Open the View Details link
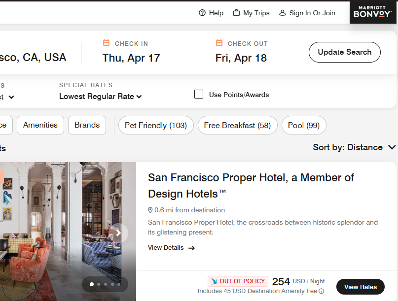The width and height of the screenshot is (398, 301). pos(171,248)
